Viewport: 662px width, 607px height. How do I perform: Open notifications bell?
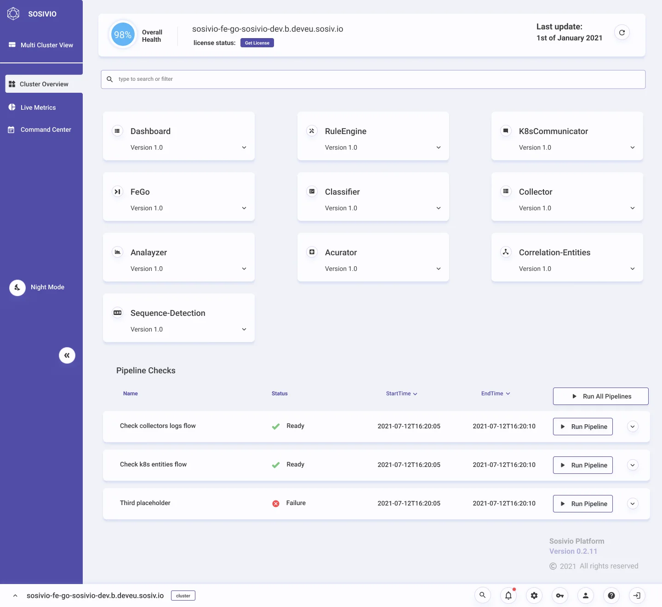pyautogui.click(x=508, y=596)
